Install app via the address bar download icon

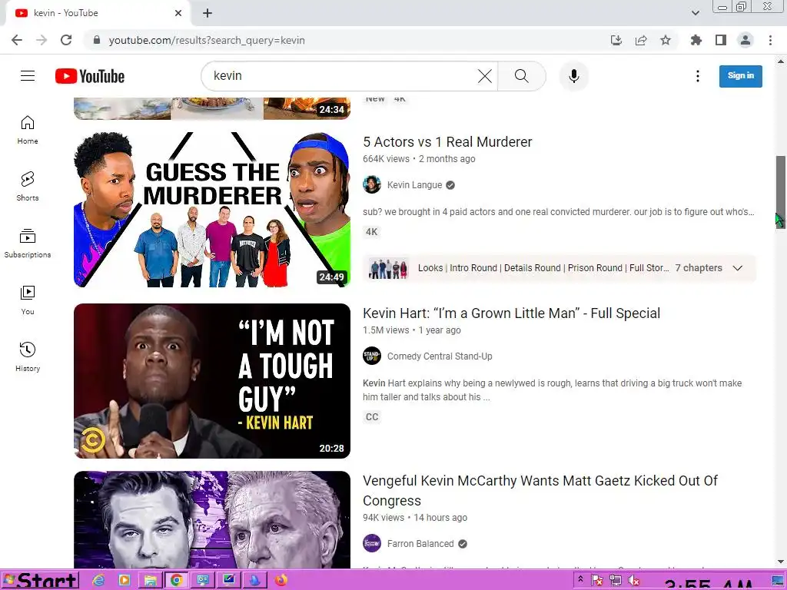point(616,40)
